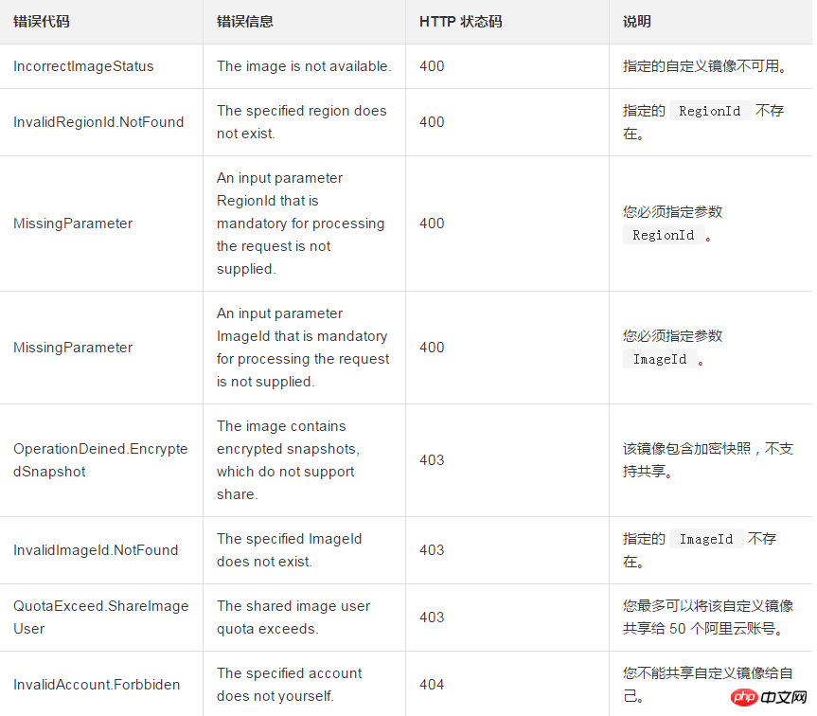
Task: Click 'The specified account does not yourself.' text
Action: (289, 685)
